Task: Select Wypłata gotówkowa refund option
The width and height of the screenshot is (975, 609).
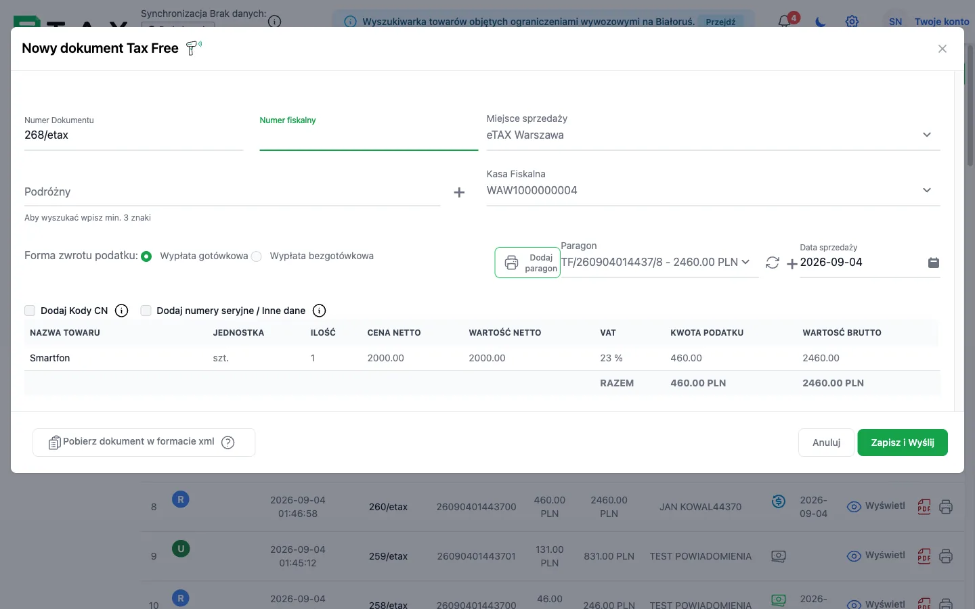Action: coord(146,256)
